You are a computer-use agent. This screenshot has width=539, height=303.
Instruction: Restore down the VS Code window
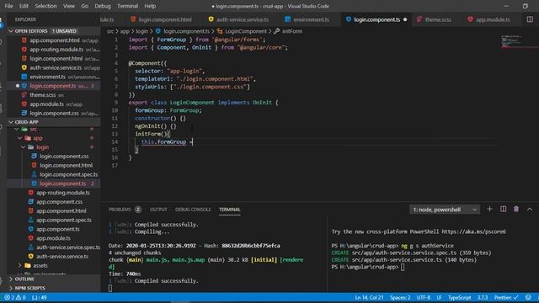point(525,6)
